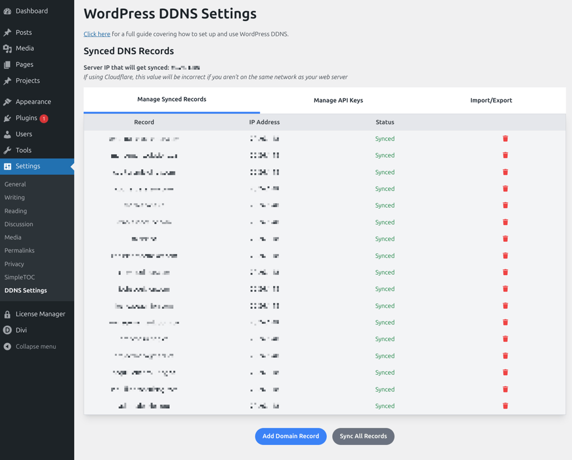Open the Dashboard icon in sidebar
572x460 pixels.
tap(7, 11)
